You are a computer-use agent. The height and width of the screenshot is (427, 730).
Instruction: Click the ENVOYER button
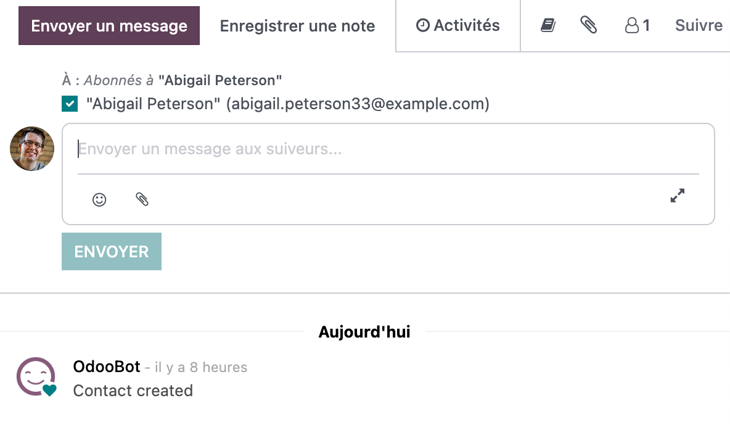(111, 251)
